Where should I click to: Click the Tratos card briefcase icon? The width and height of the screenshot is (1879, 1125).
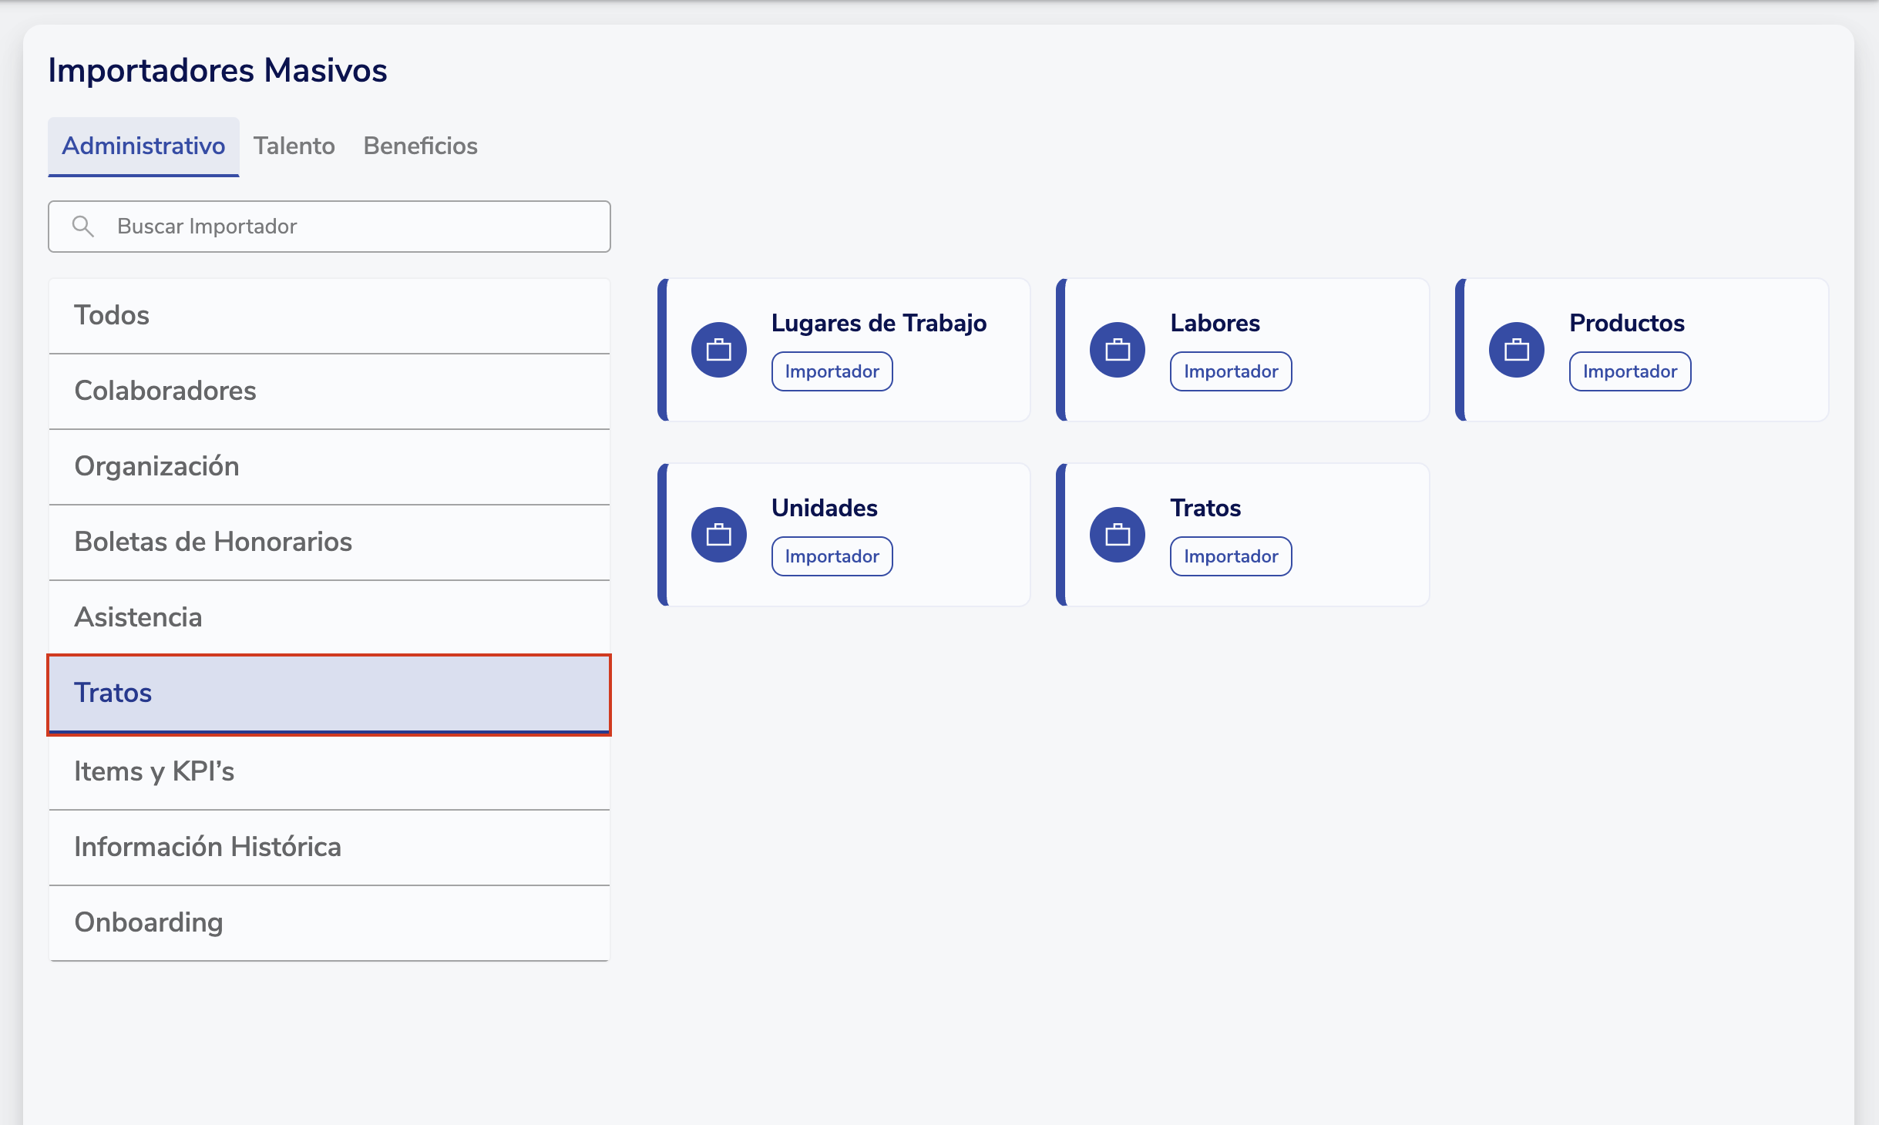1117,535
